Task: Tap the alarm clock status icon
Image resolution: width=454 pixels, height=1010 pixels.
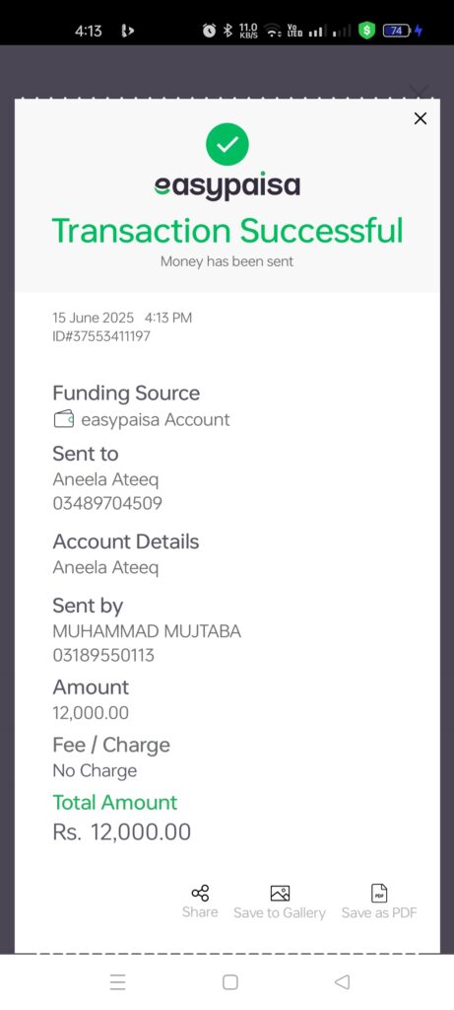Action: (209, 31)
